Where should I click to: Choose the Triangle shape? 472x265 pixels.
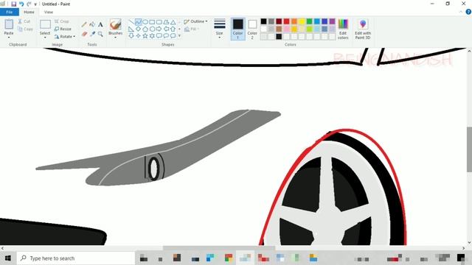(x=173, y=22)
